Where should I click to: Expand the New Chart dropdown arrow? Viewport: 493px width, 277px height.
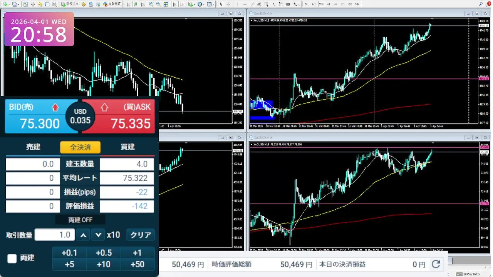[x=9, y=4]
